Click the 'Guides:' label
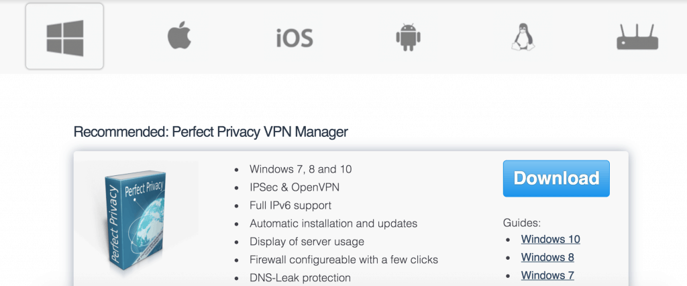 (522, 223)
